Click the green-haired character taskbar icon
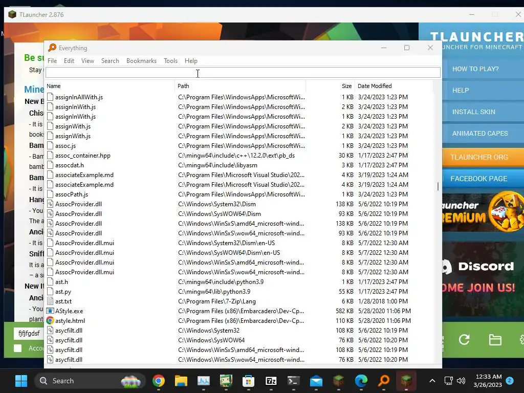 tap(226, 381)
